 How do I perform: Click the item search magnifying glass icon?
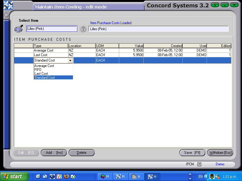(x=18, y=28)
